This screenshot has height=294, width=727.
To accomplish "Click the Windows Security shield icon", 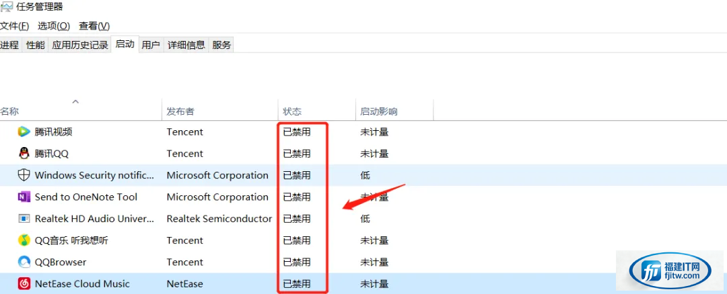I will [x=24, y=175].
